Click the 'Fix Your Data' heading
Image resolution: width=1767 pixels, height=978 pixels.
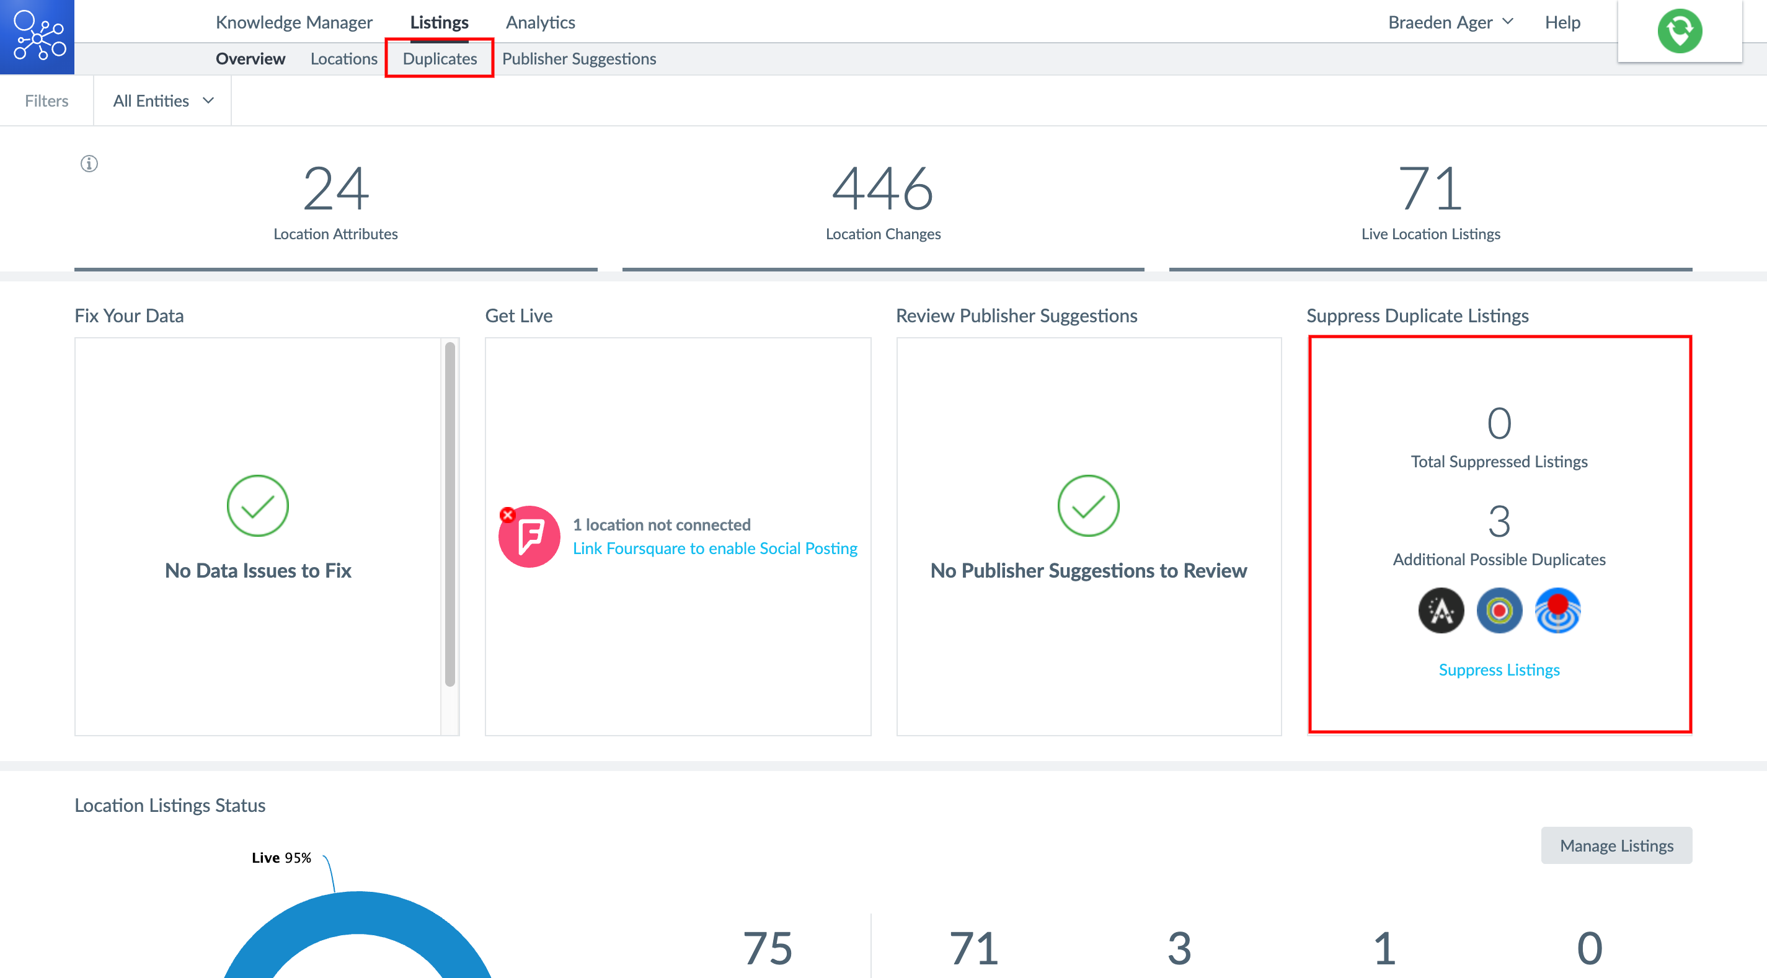click(129, 315)
